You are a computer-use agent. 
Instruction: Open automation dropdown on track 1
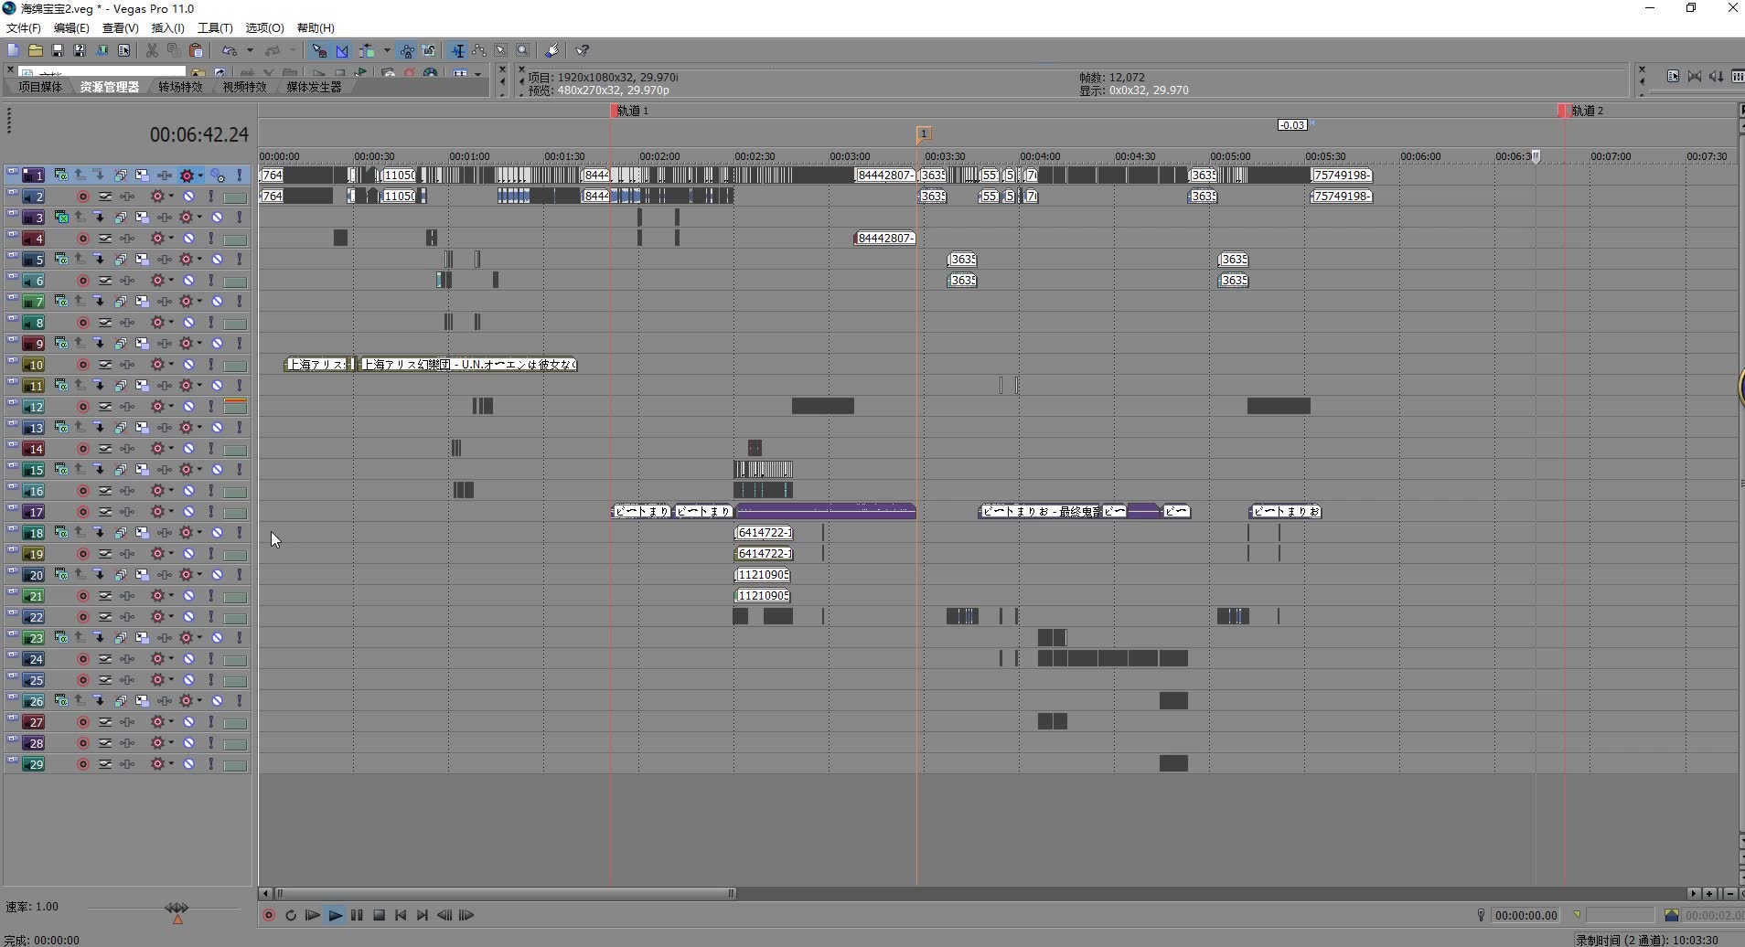click(x=200, y=175)
